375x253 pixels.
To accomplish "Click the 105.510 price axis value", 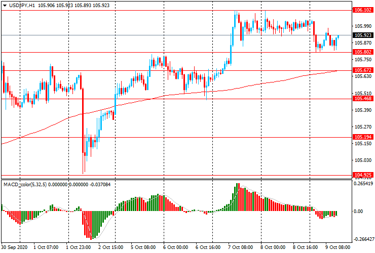I will pyautogui.click(x=363, y=94).
